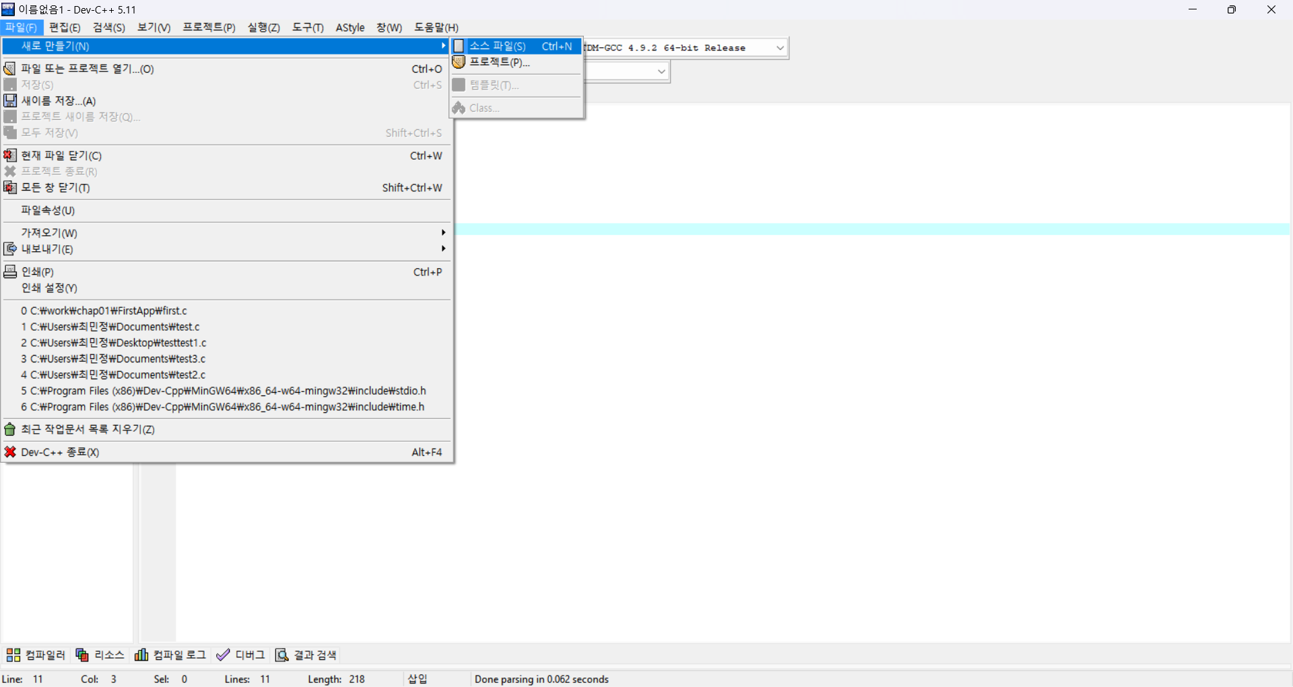Open the 도움말(H) menu
The height and width of the screenshot is (687, 1293).
coord(436,28)
